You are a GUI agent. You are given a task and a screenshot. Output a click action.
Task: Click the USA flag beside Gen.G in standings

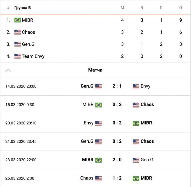coord(17,44)
